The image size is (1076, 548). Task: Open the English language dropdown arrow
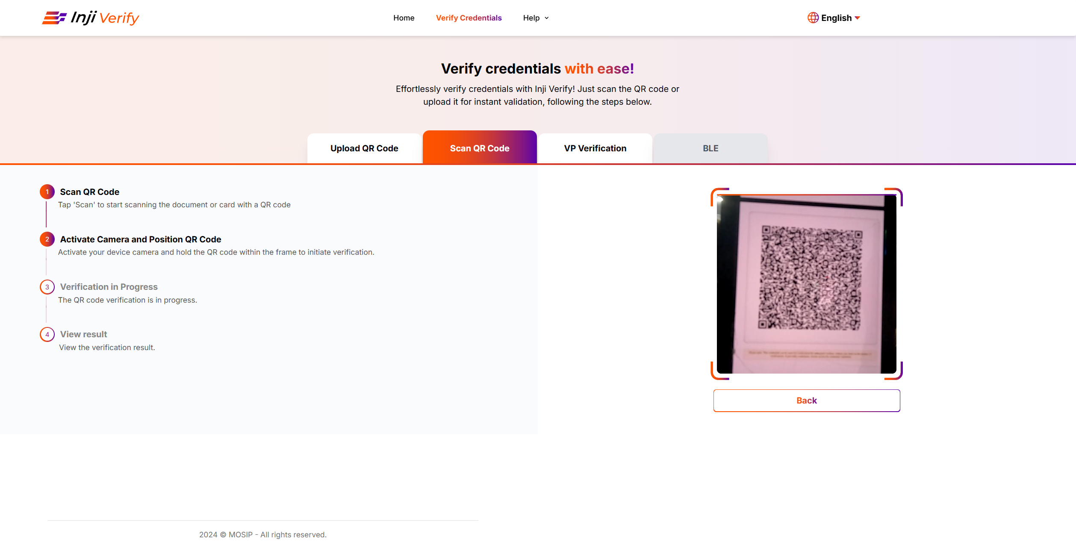(x=857, y=18)
